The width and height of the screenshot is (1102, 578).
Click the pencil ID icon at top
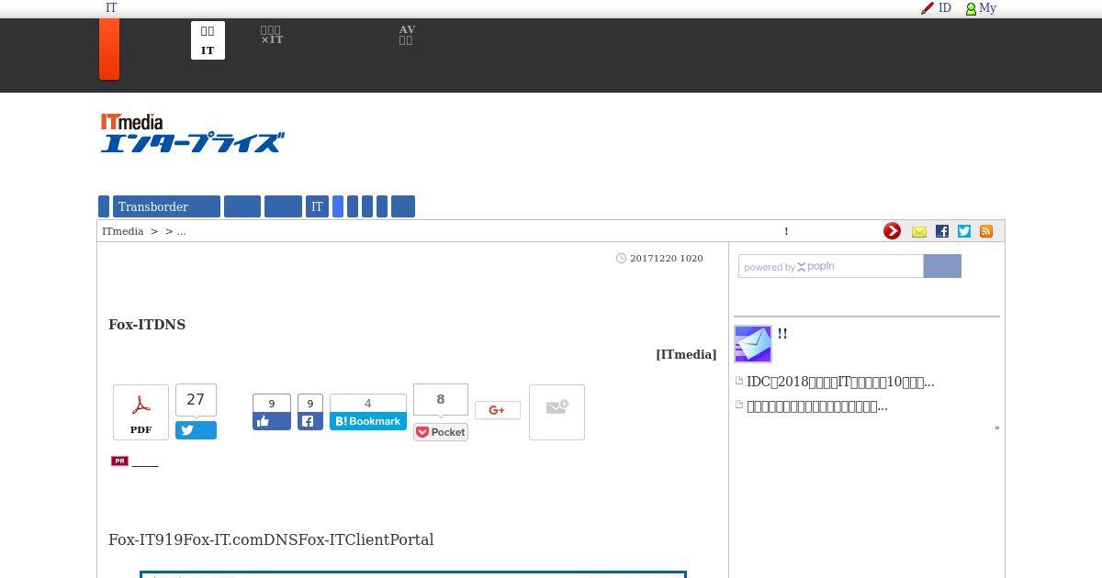point(928,7)
